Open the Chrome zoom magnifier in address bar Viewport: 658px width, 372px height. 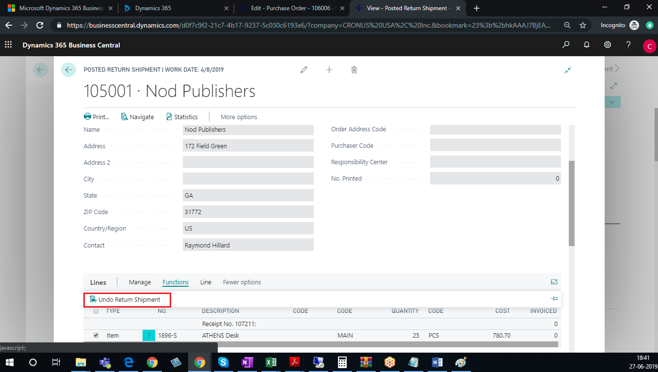point(567,25)
